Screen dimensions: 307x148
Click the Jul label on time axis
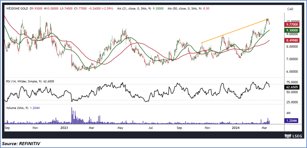[x=151, y=128]
